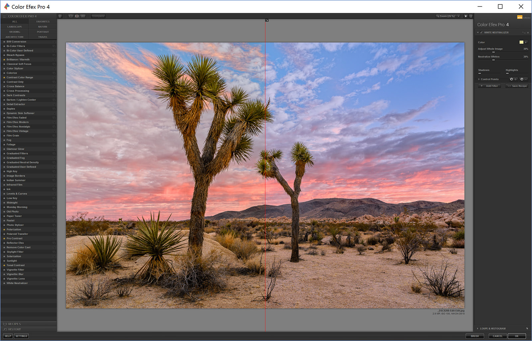532x341 pixels.
Task: Select the Travel category tab
Action: click(x=43, y=37)
